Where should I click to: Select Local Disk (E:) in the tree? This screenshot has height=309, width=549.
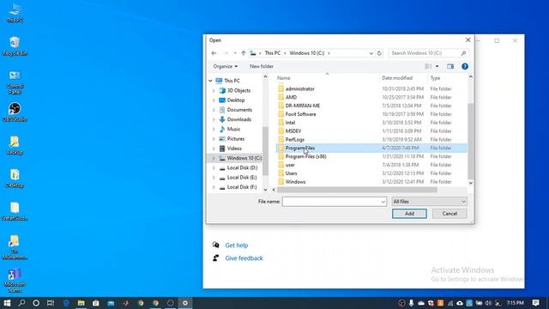pyautogui.click(x=242, y=178)
